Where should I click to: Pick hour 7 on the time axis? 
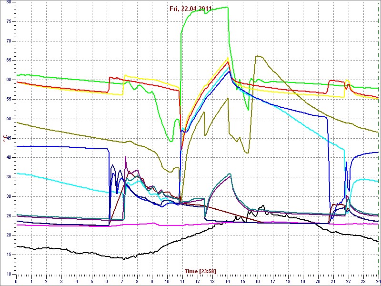(x=122, y=281)
